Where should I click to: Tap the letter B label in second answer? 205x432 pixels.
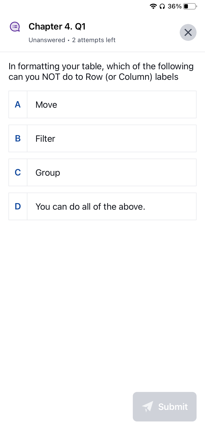click(x=17, y=138)
